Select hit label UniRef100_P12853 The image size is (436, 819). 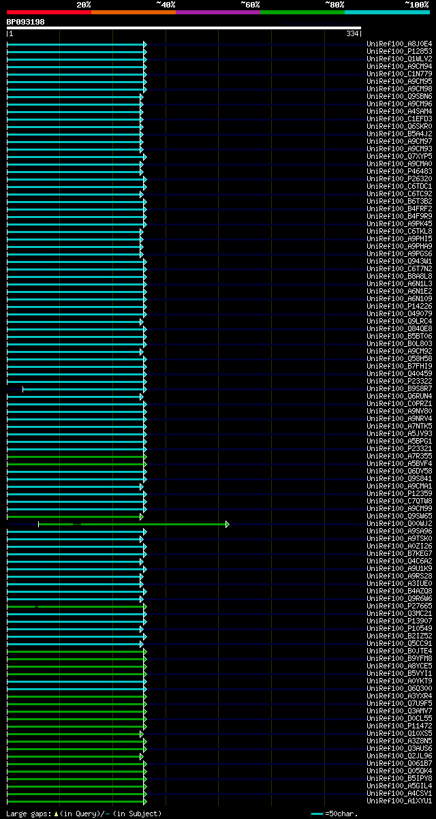click(399, 51)
